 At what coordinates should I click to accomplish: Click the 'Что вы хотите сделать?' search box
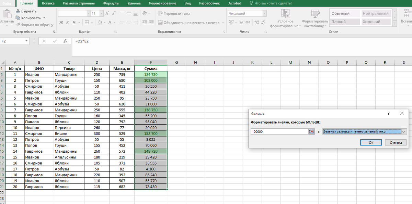tap(271, 3)
